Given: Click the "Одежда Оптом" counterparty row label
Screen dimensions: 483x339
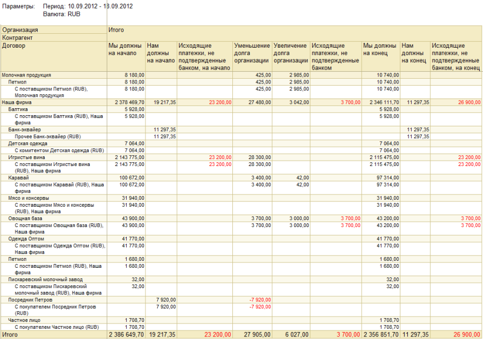Looking at the screenshot, I should click(26, 239).
